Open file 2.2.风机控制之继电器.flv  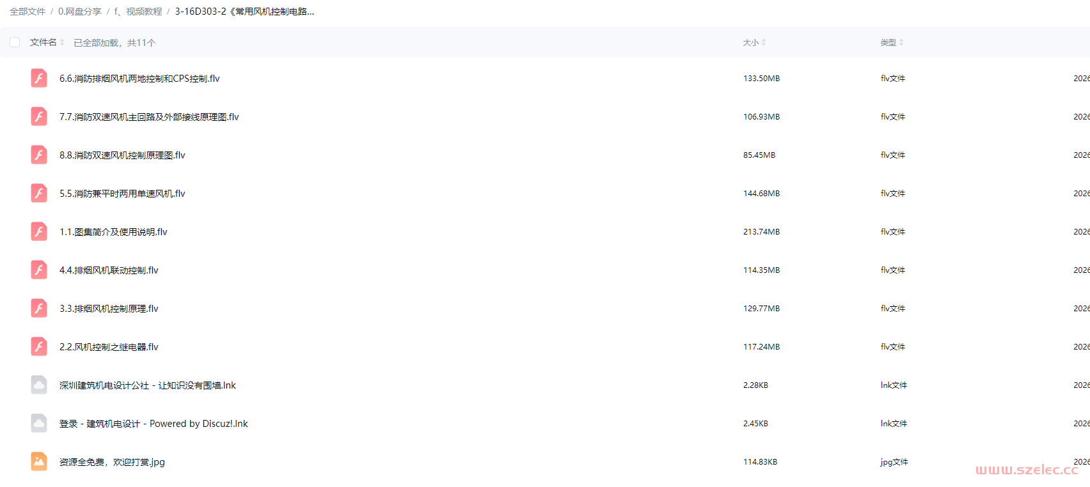click(109, 347)
